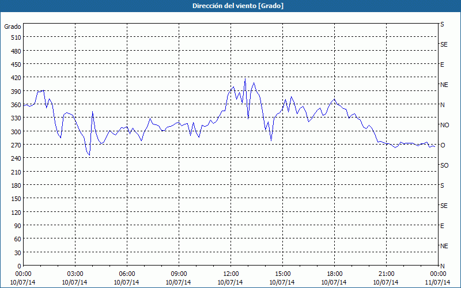This screenshot has height=288, width=461.
Task: Click the 10/07/14 date under 12:00
Action: point(230,282)
